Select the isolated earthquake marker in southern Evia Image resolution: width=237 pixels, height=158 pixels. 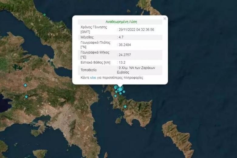pos(125,107)
